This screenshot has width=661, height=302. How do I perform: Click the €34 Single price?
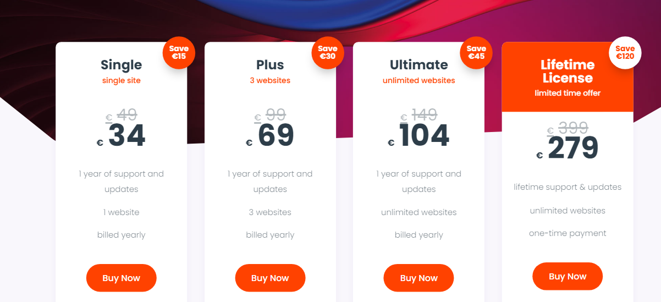click(x=126, y=136)
